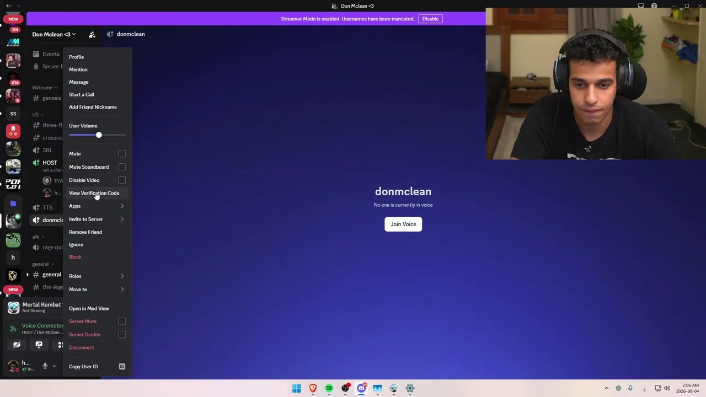This screenshot has width=706, height=397.
Task: Open the Nevermore server icon
Action: tap(13, 42)
